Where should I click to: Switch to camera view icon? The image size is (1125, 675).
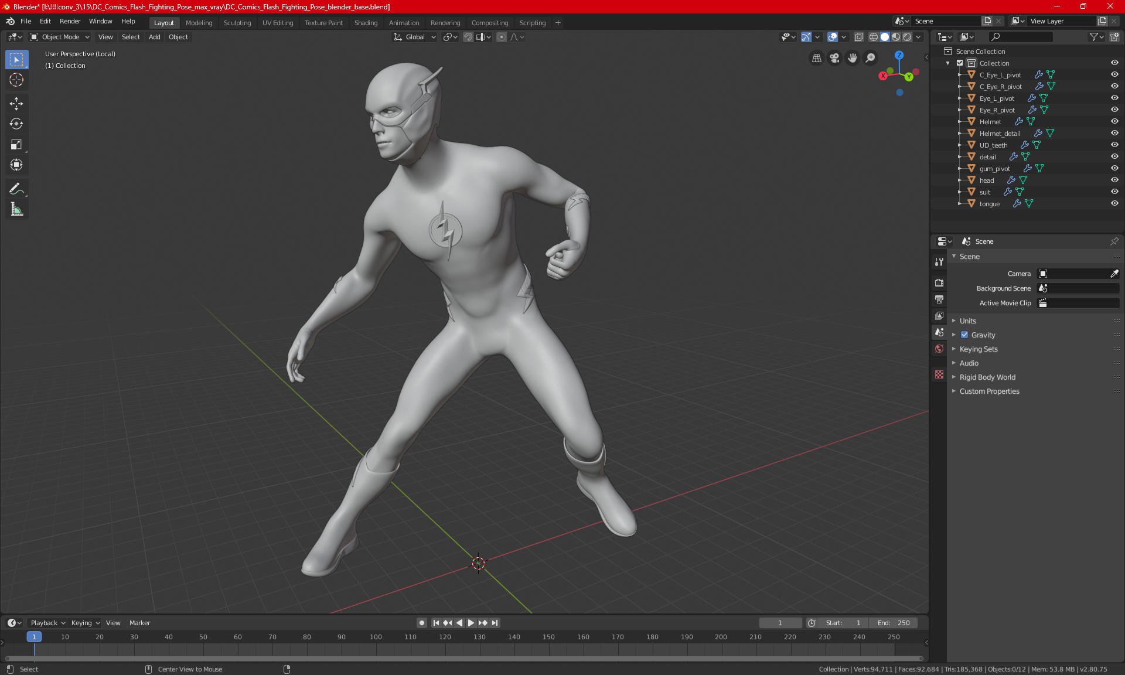834,58
